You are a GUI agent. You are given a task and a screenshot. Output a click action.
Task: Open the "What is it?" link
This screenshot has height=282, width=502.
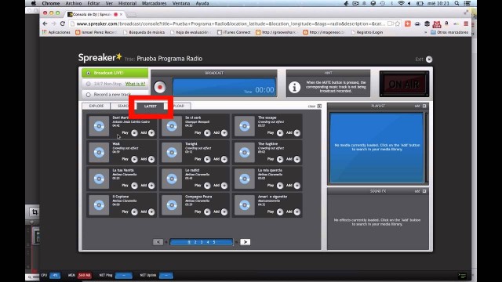click(135, 84)
